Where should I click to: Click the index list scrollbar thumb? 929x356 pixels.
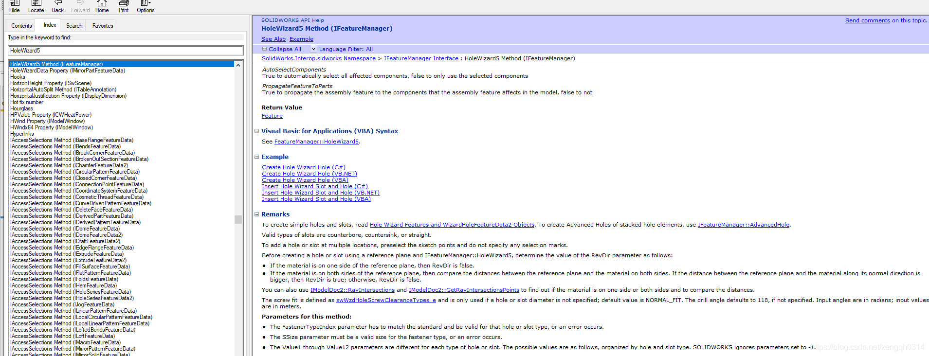(238, 219)
